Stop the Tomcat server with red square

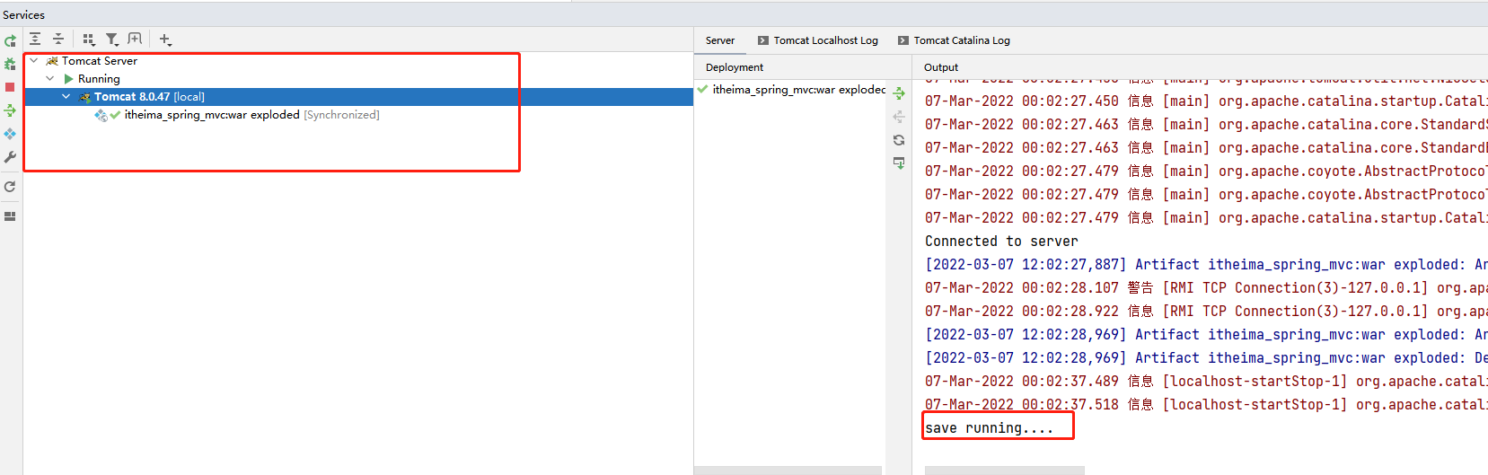point(10,87)
